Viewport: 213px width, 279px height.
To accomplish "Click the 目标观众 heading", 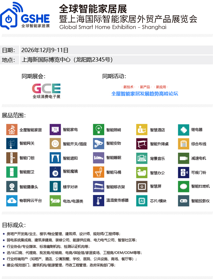I will pyautogui.click(x=14, y=225).
